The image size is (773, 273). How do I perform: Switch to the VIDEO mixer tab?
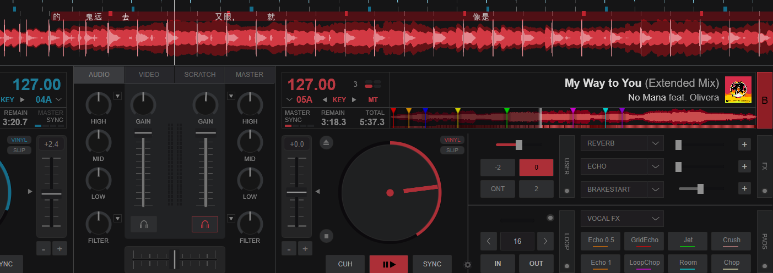(149, 75)
